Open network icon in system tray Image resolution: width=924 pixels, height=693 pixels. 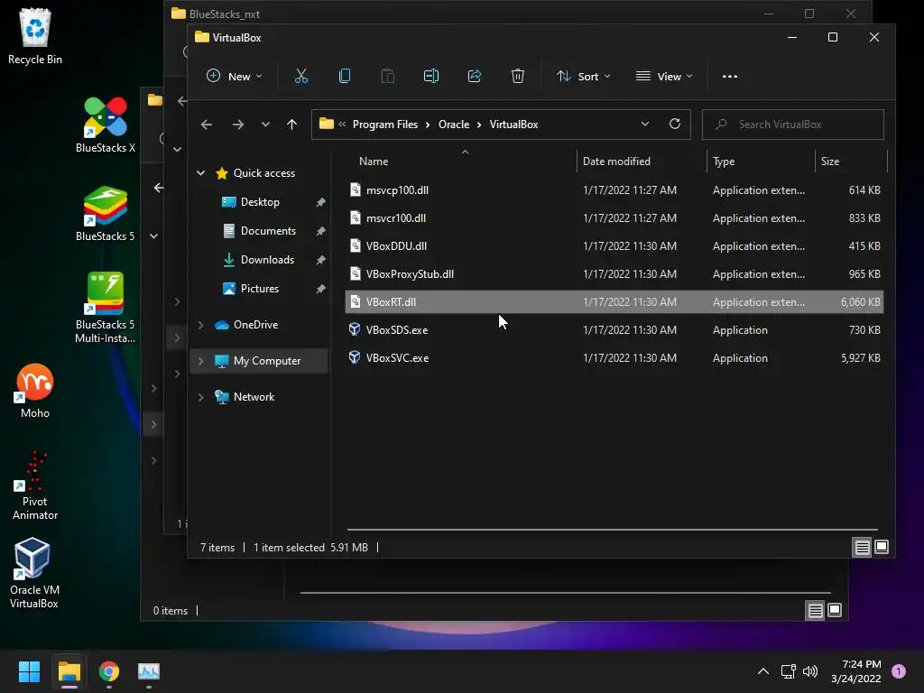pyautogui.click(x=788, y=671)
